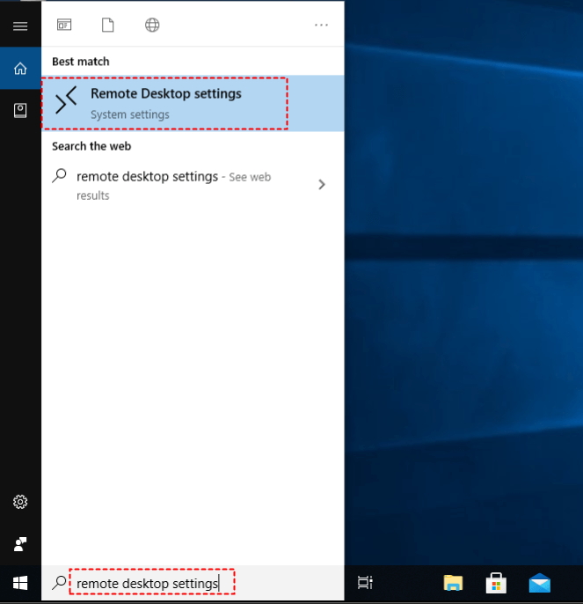583x604 pixels.
Task: Open Task View on the taskbar
Action: pos(365,583)
